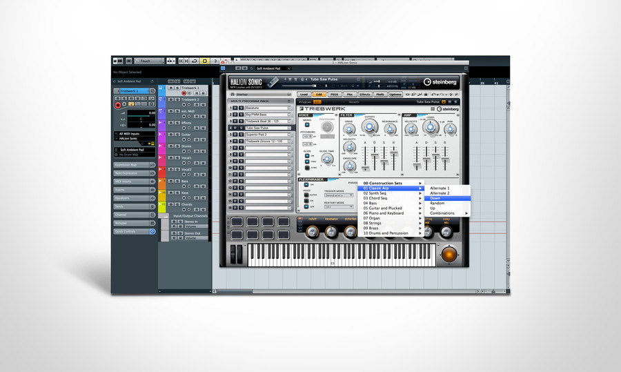Open the Touch automation mode dropdown
Screen dimensions: 621x372
coord(149,61)
